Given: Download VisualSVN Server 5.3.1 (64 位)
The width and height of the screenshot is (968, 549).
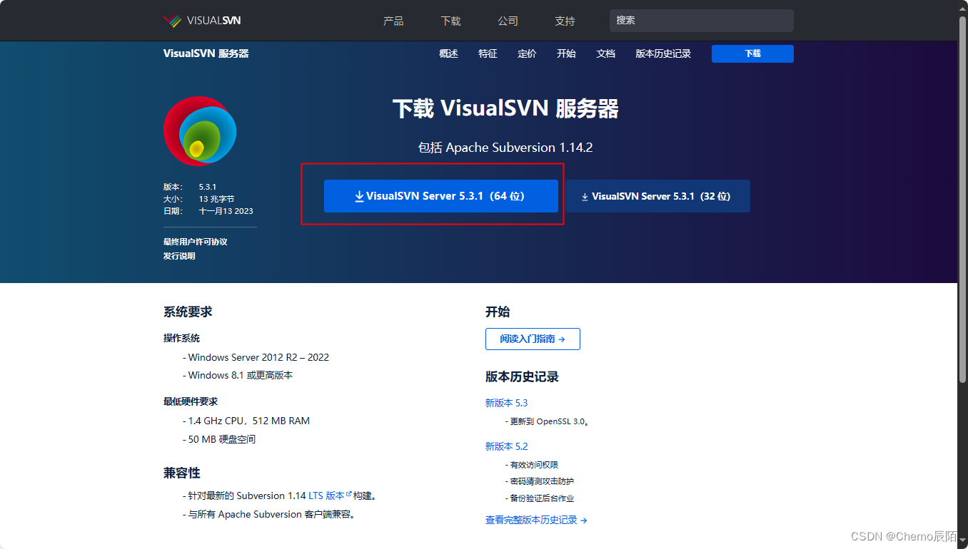Looking at the screenshot, I should pyautogui.click(x=440, y=196).
